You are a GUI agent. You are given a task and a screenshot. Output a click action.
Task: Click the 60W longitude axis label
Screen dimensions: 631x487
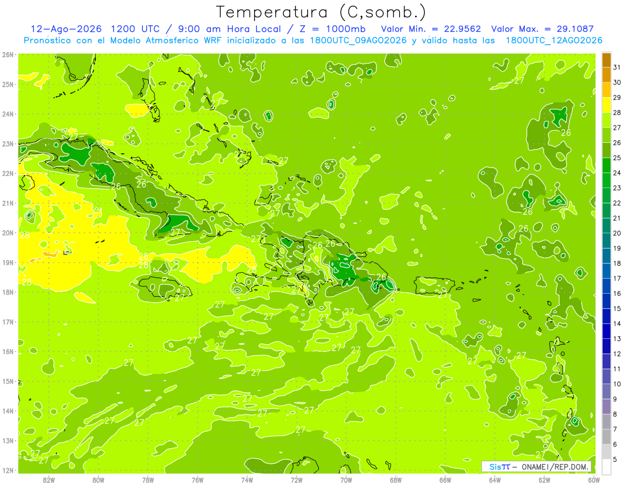594,480
